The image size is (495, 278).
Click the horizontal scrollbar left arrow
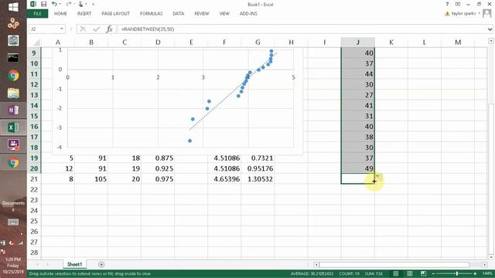(x=316, y=265)
